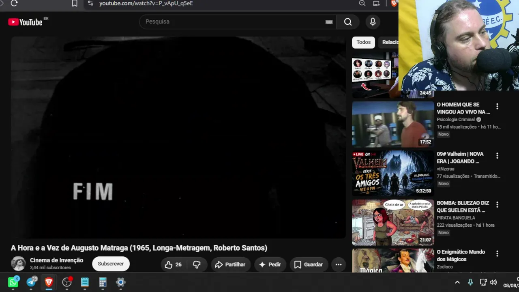Select the Todos filter chip
Image resolution: width=519 pixels, height=292 pixels.
pos(363,42)
